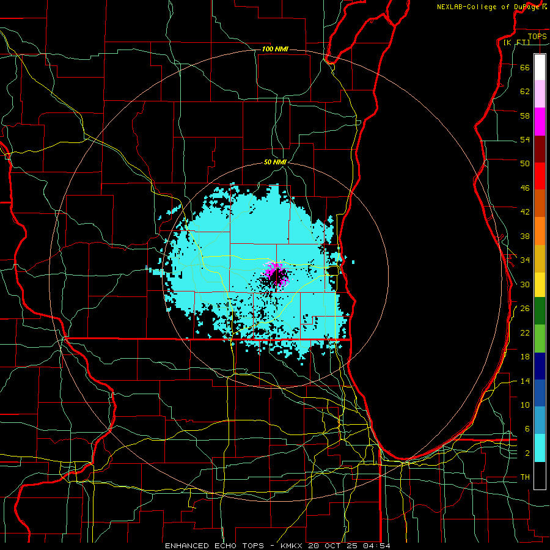Click the '38' legend value

pos(525,236)
